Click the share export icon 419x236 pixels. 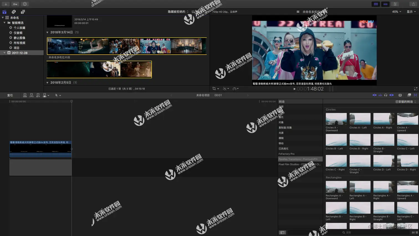[413, 4]
